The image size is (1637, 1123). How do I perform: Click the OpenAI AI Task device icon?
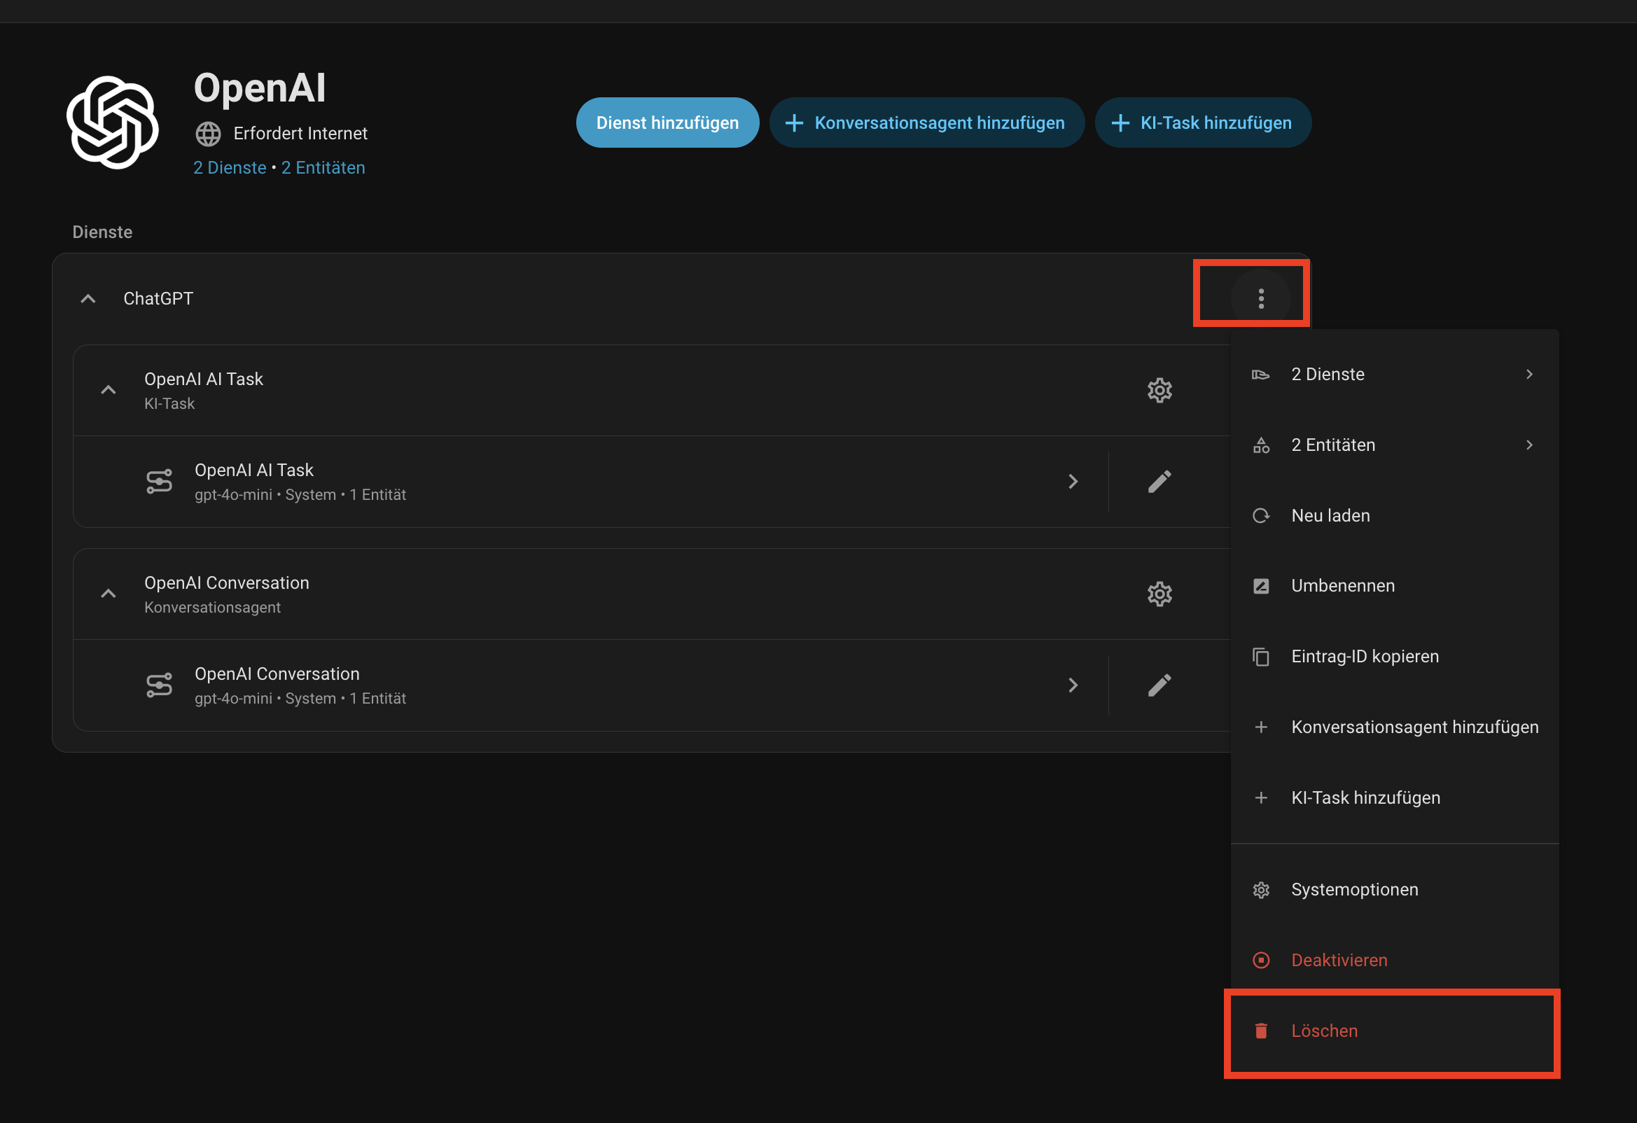point(159,482)
